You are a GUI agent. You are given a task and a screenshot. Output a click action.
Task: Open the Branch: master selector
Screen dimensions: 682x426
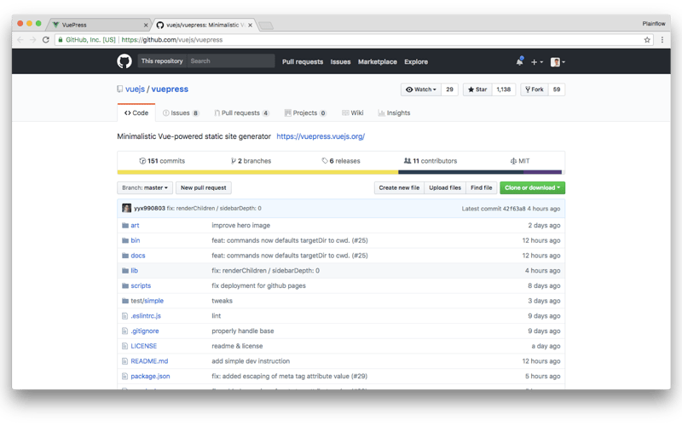click(145, 187)
